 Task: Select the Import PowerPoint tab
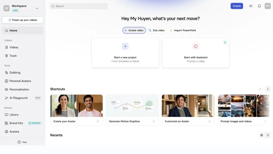(x=183, y=30)
